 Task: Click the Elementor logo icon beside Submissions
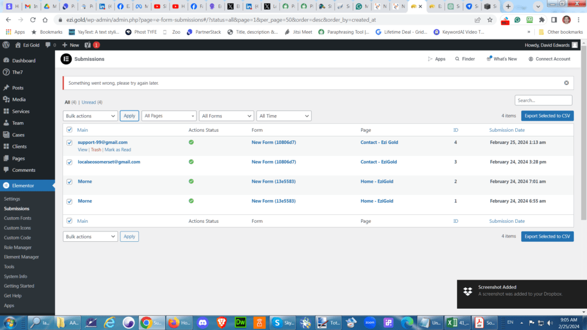[x=66, y=58]
